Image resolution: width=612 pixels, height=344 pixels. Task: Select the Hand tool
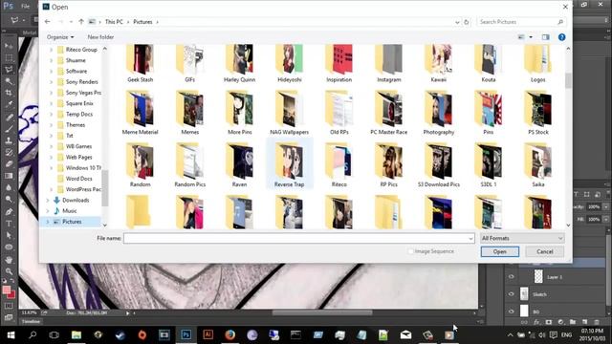tap(9, 259)
